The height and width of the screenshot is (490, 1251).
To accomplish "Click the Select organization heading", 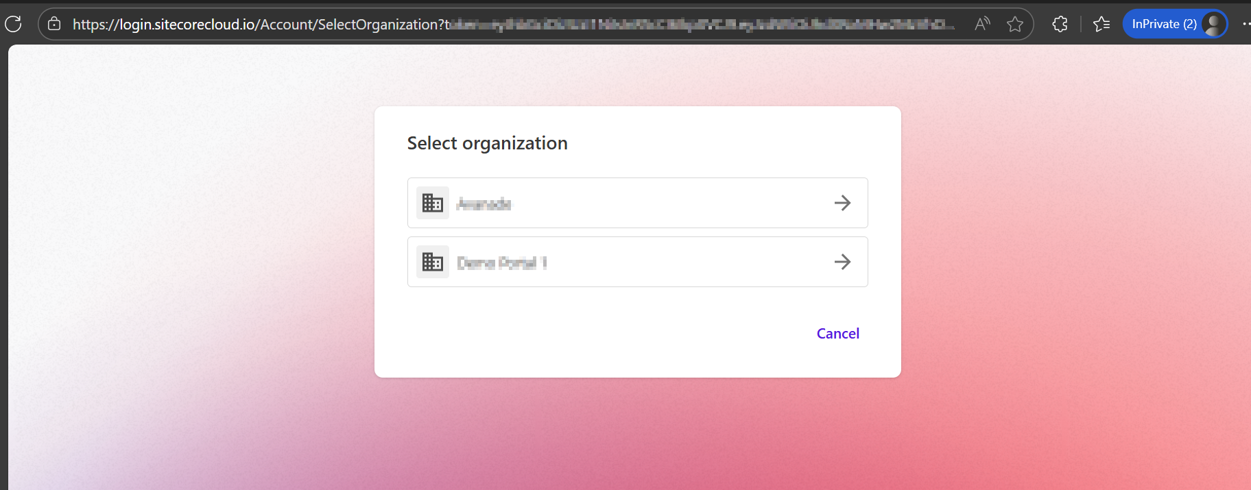I will click(x=487, y=143).
